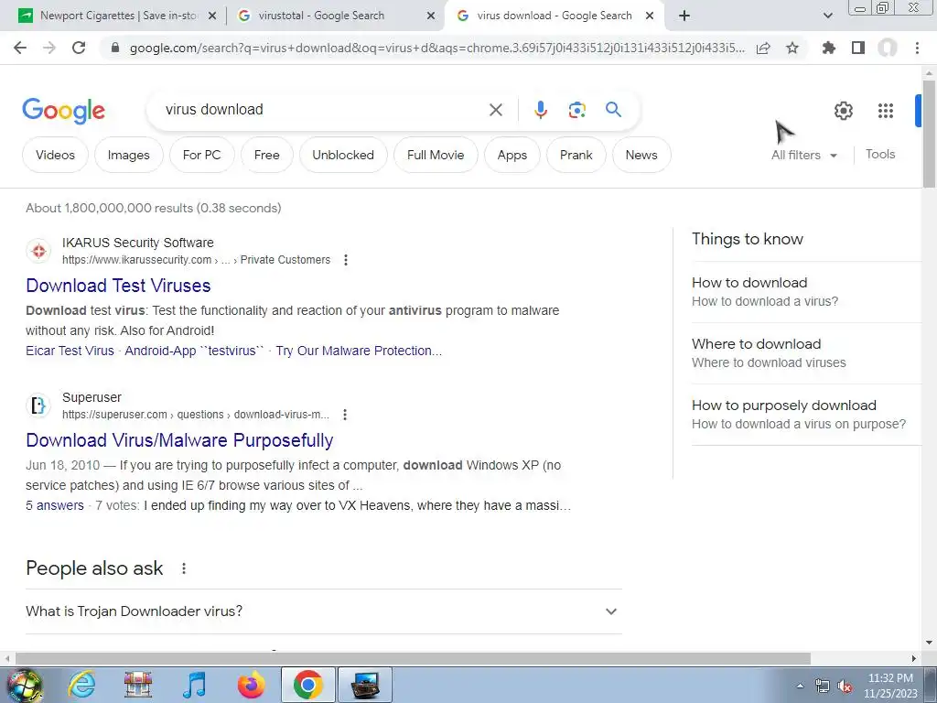Screen dimensions: 937x703
Task: Open the Eicar Test Virus sitelink
Action: [70, 351]
